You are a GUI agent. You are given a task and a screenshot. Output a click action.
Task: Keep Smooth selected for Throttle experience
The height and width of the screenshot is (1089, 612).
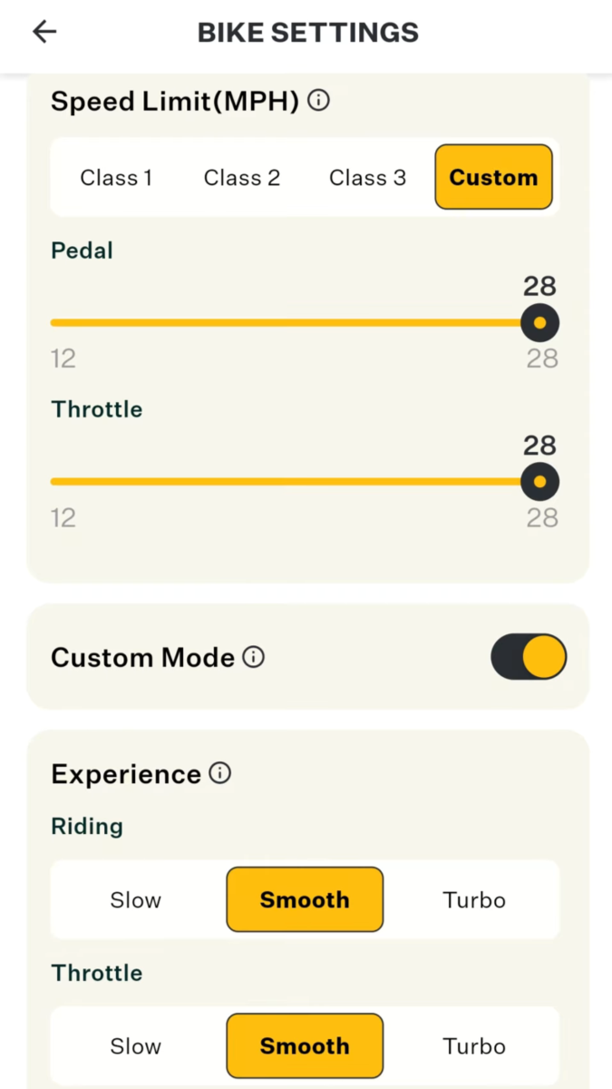click(x=305, y=1045)
